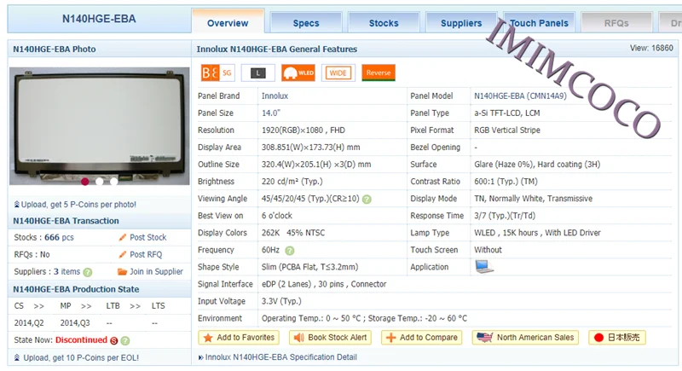Viewport: 682px width, 371px height.
Task: Click the speaker icon on Book Stock Alert
Action: pyautogui.click(x=299, y=338)
